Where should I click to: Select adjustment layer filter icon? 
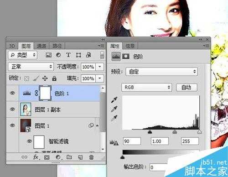pos(58,55)
